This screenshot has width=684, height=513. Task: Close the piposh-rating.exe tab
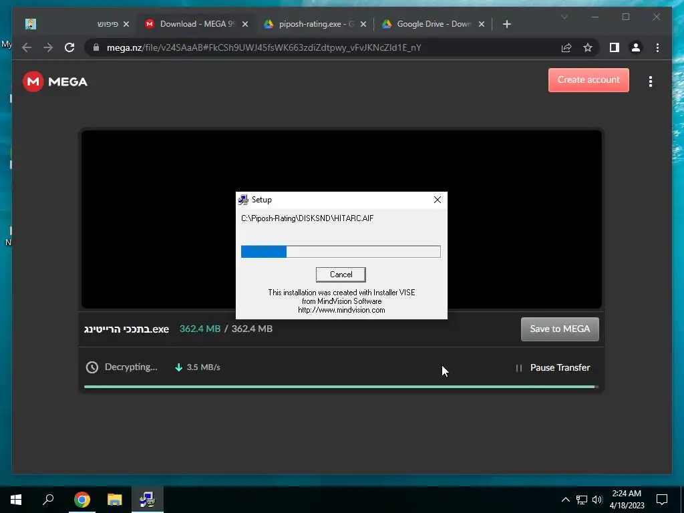pos(364,25)
